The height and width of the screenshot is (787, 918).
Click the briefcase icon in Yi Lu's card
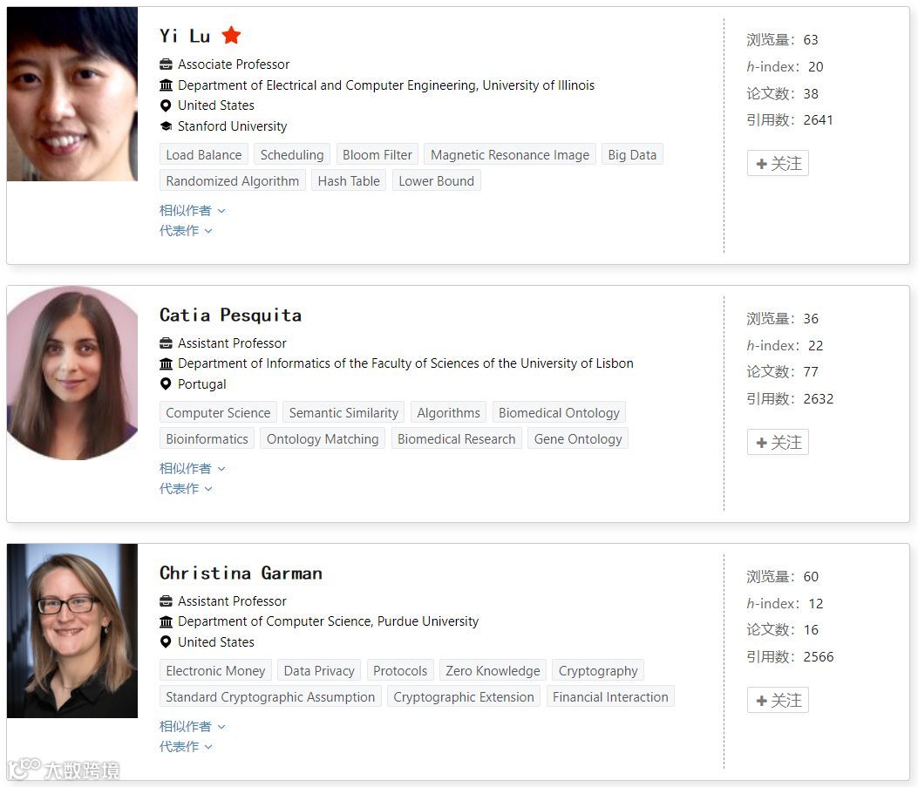coord(166,64)
